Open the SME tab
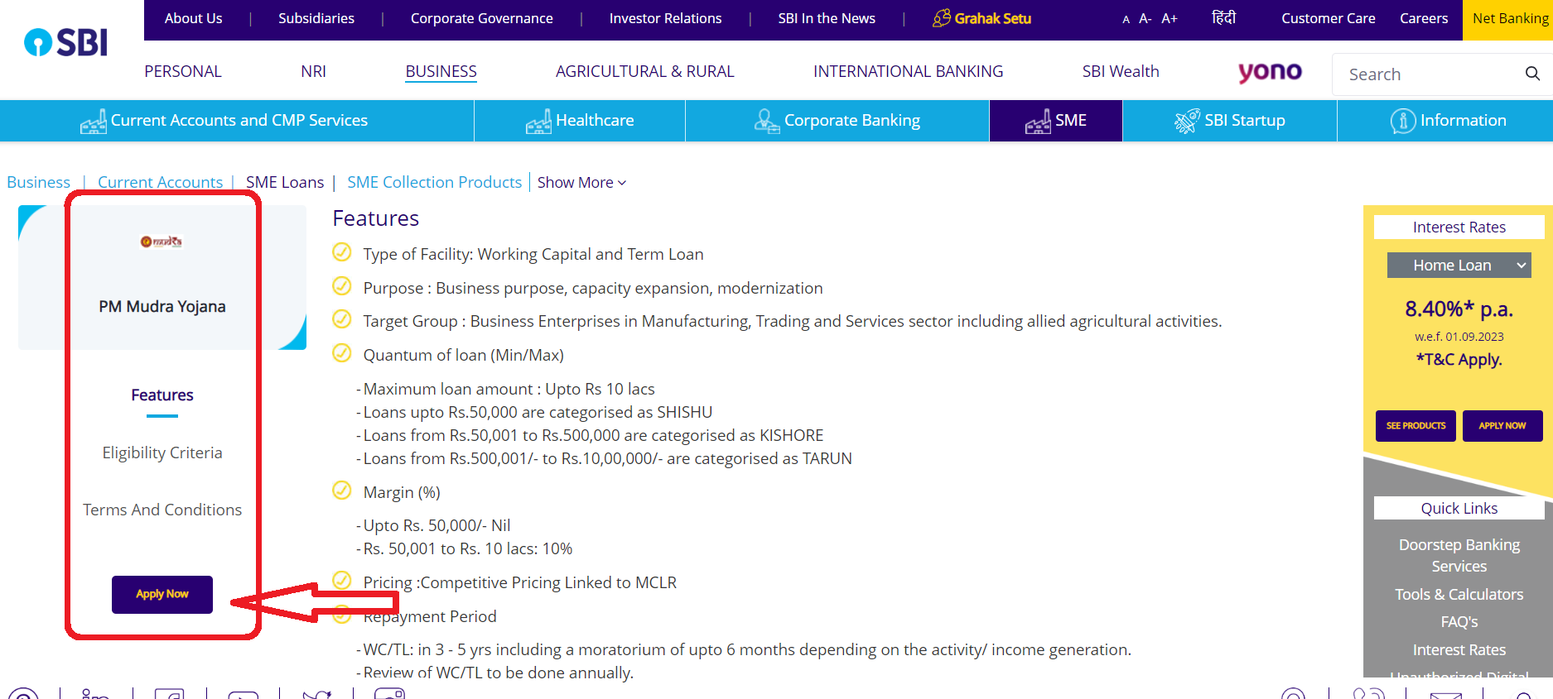This screenshot has width=1553, height=699. (x=1056, y=121)
